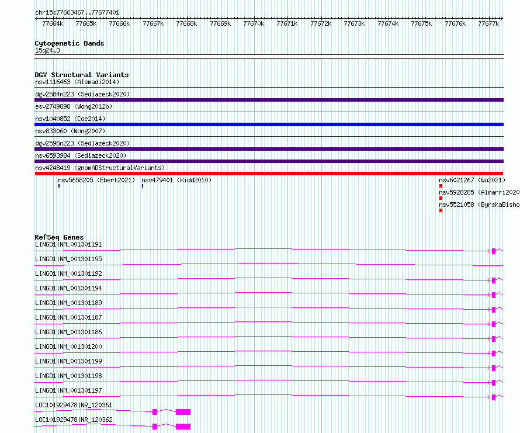Select transcript LINGO1|NM_001301191
Image resolution: width=520 pixels, height=433 pixels.
68,244
